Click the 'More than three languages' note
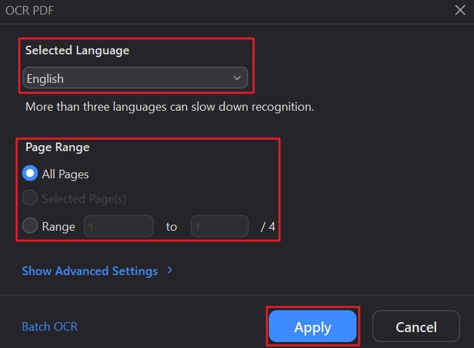 [169, 107]
